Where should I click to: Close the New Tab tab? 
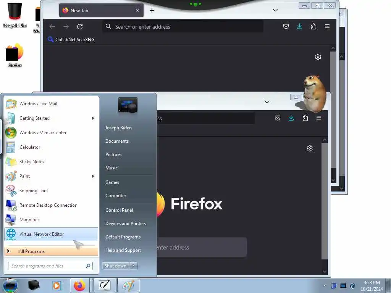click(137, 10)
